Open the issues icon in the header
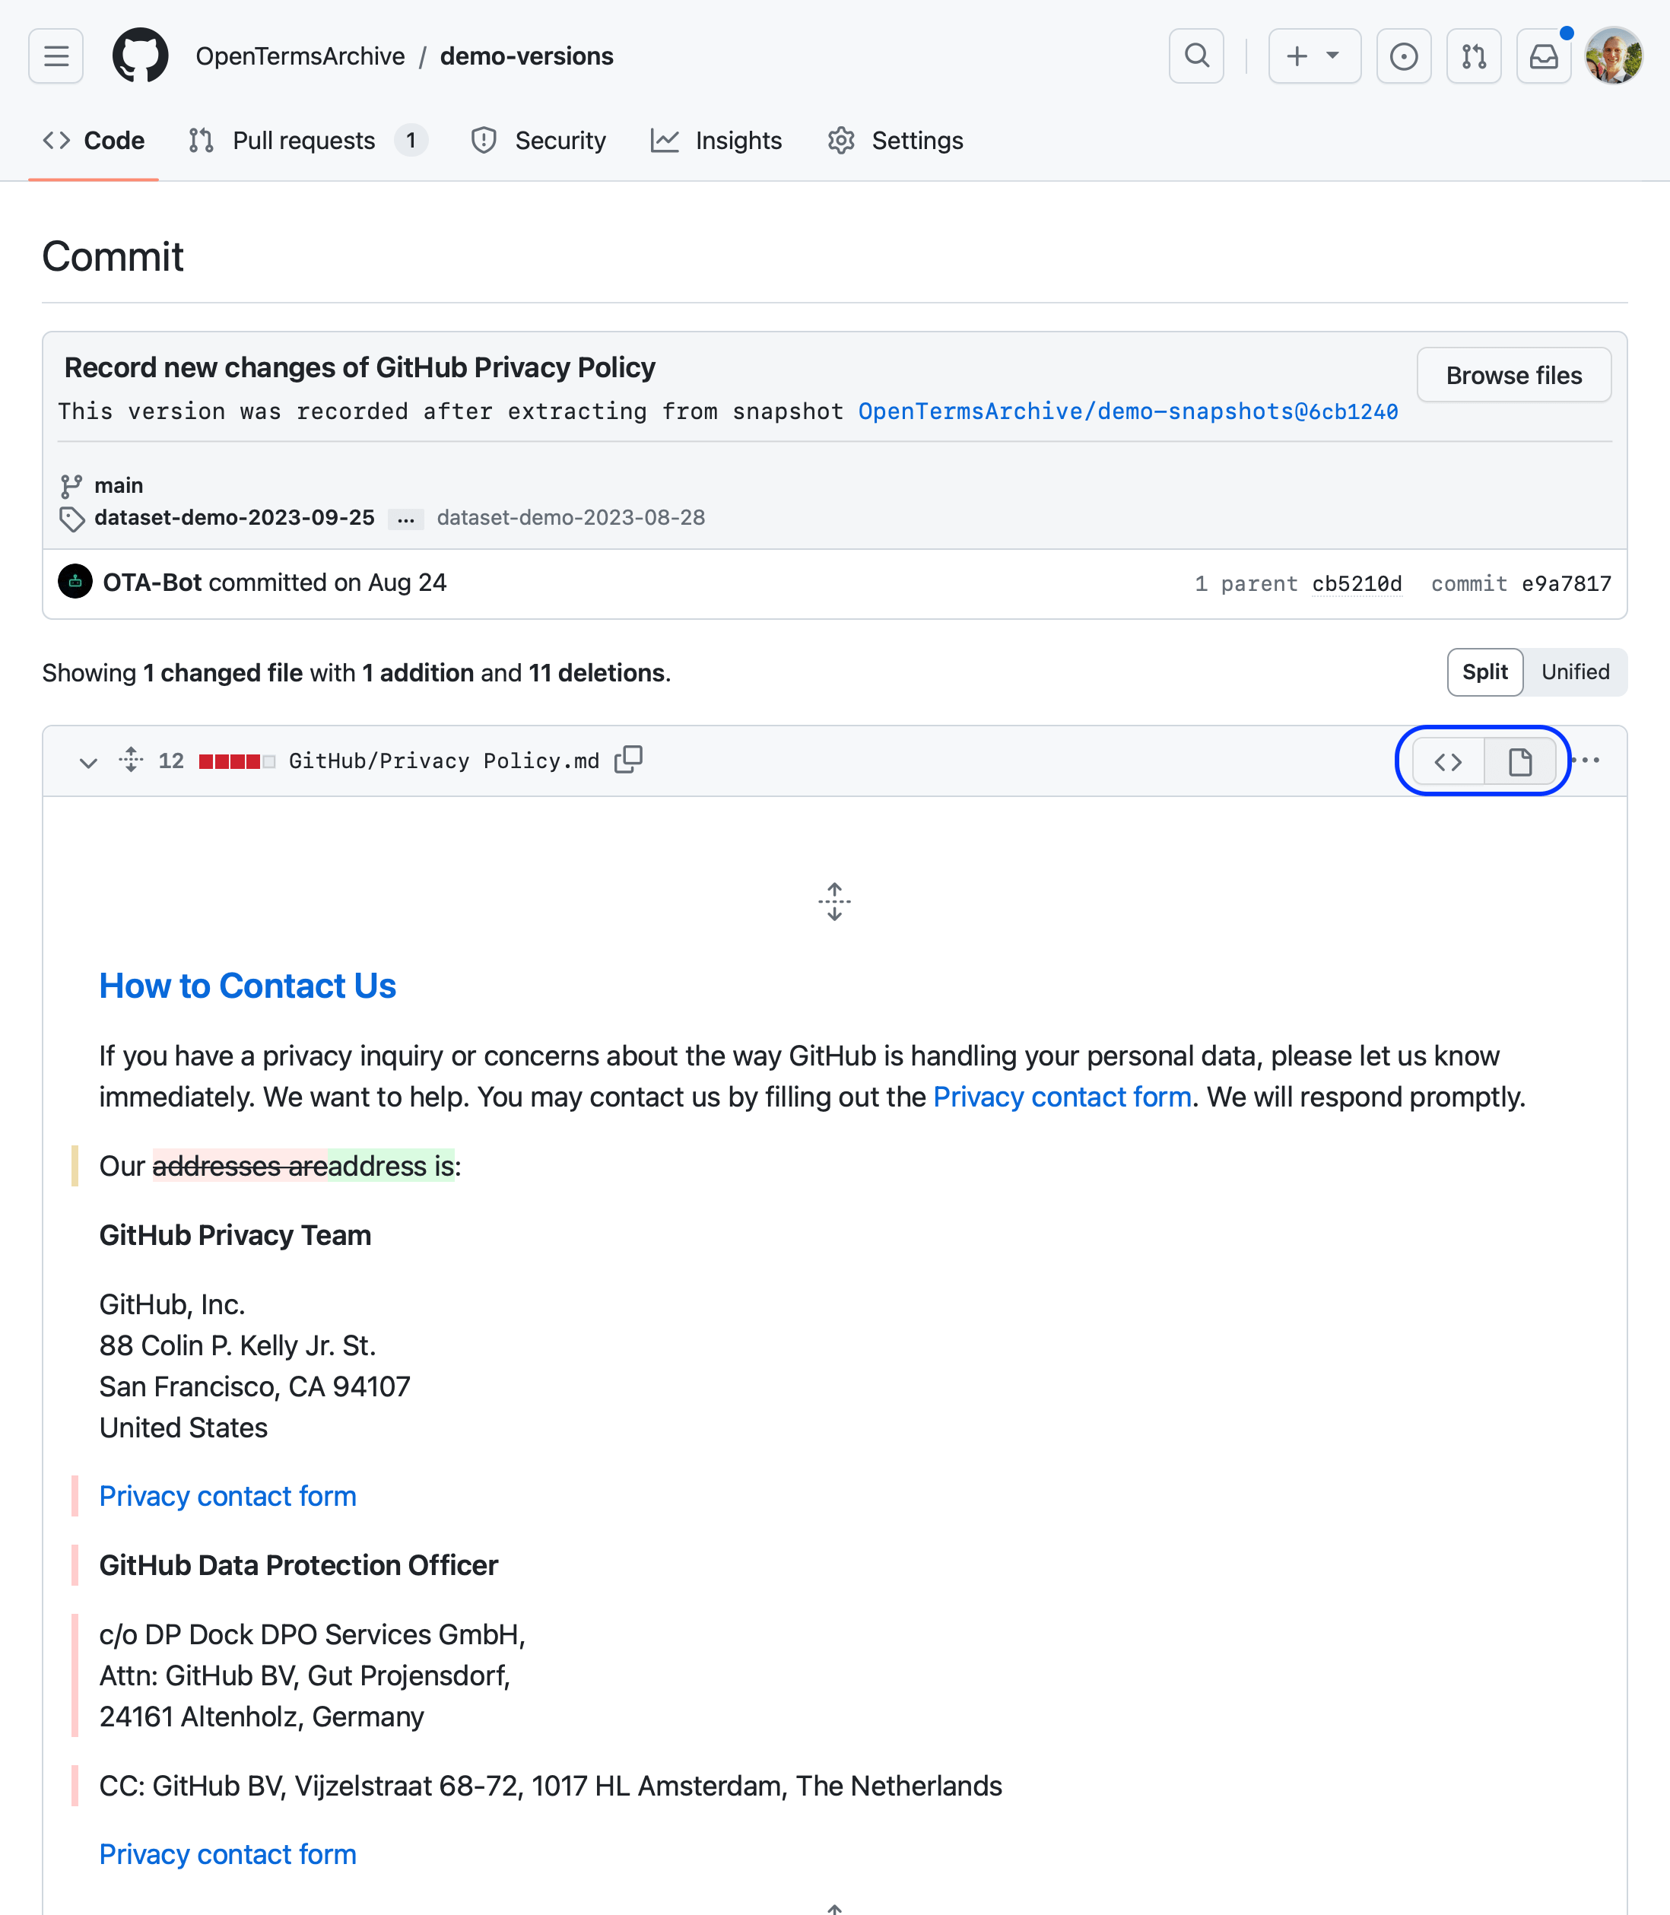 click(x=1404, y=56)
